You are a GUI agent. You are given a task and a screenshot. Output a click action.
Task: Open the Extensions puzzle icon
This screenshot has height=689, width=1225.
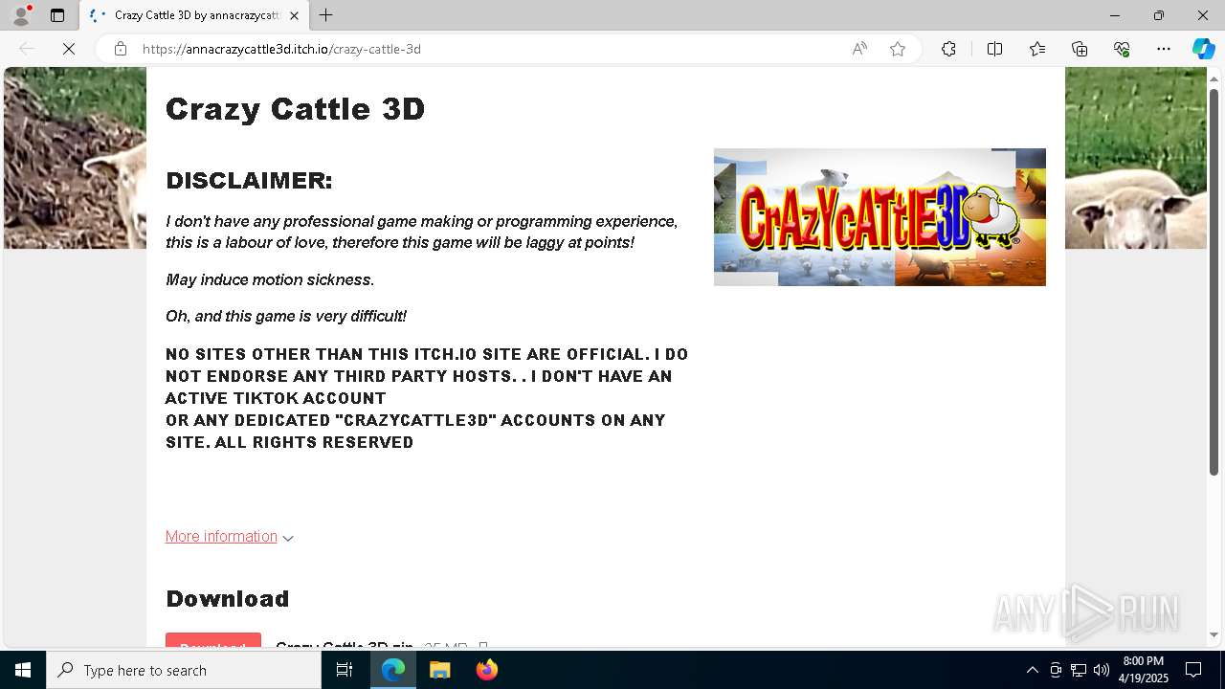click(948, 49)
